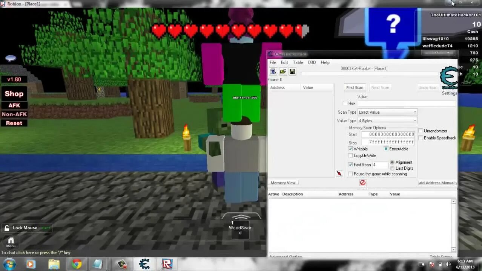Toggle the Writable checkbox
The image size is (482, 271).
pos(350,149)
